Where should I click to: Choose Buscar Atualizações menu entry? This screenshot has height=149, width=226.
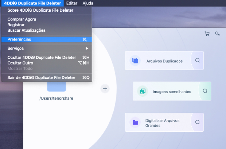pos(26,30)
